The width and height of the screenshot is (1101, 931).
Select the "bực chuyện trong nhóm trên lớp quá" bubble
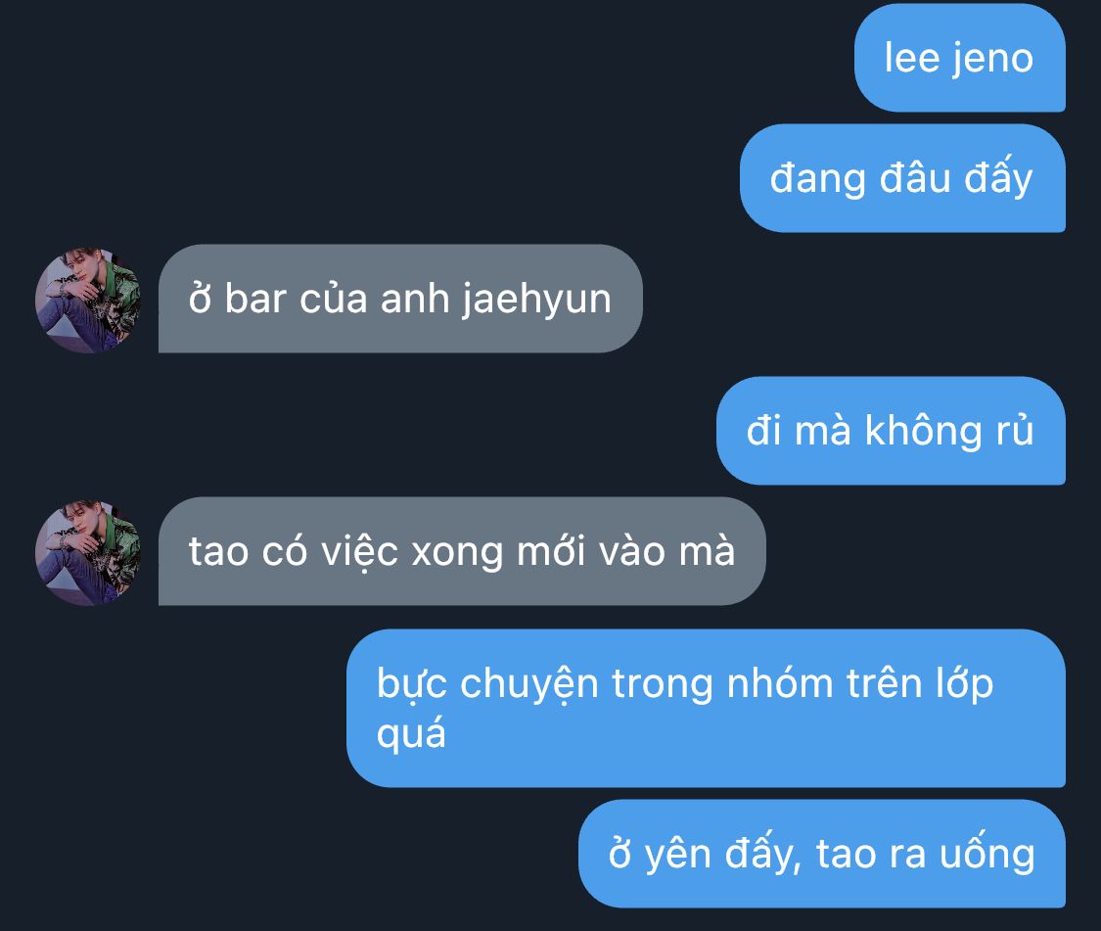(707, 708)
